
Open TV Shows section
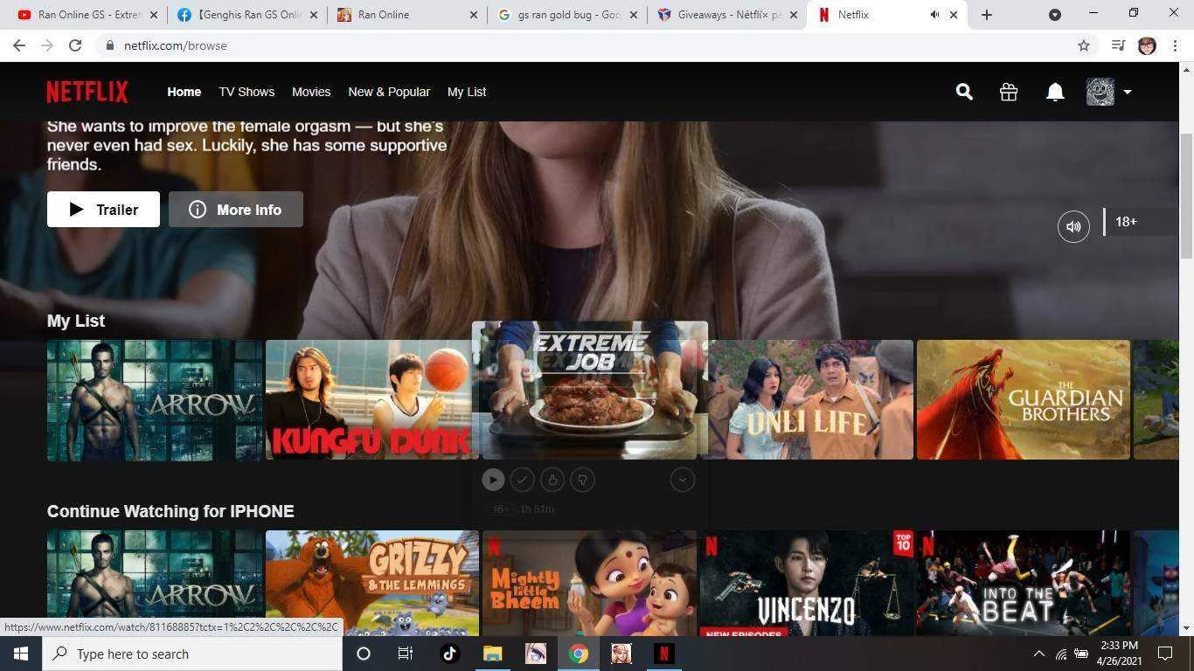pos(246,92)
